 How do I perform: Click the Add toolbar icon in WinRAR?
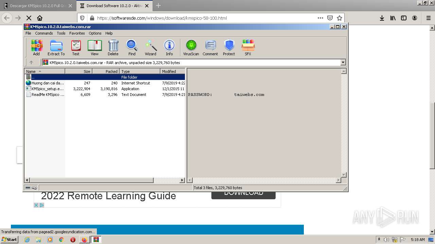pyautogui.click(x=36, y=47)
